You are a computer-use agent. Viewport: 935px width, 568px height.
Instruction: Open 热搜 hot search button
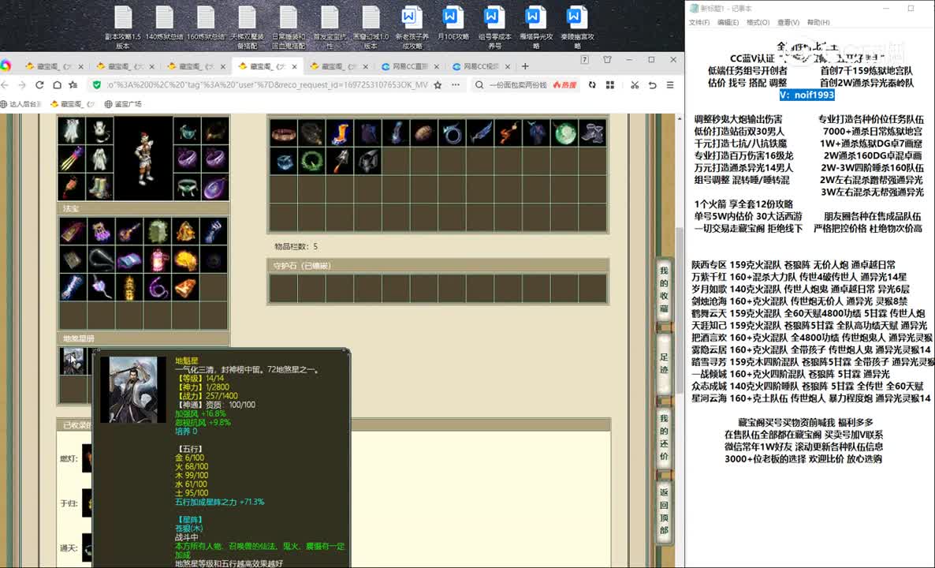point(565,84)
